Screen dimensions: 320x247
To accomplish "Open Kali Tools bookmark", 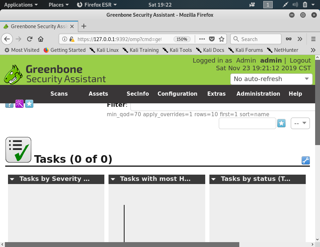I will click(x=177, y=50).
